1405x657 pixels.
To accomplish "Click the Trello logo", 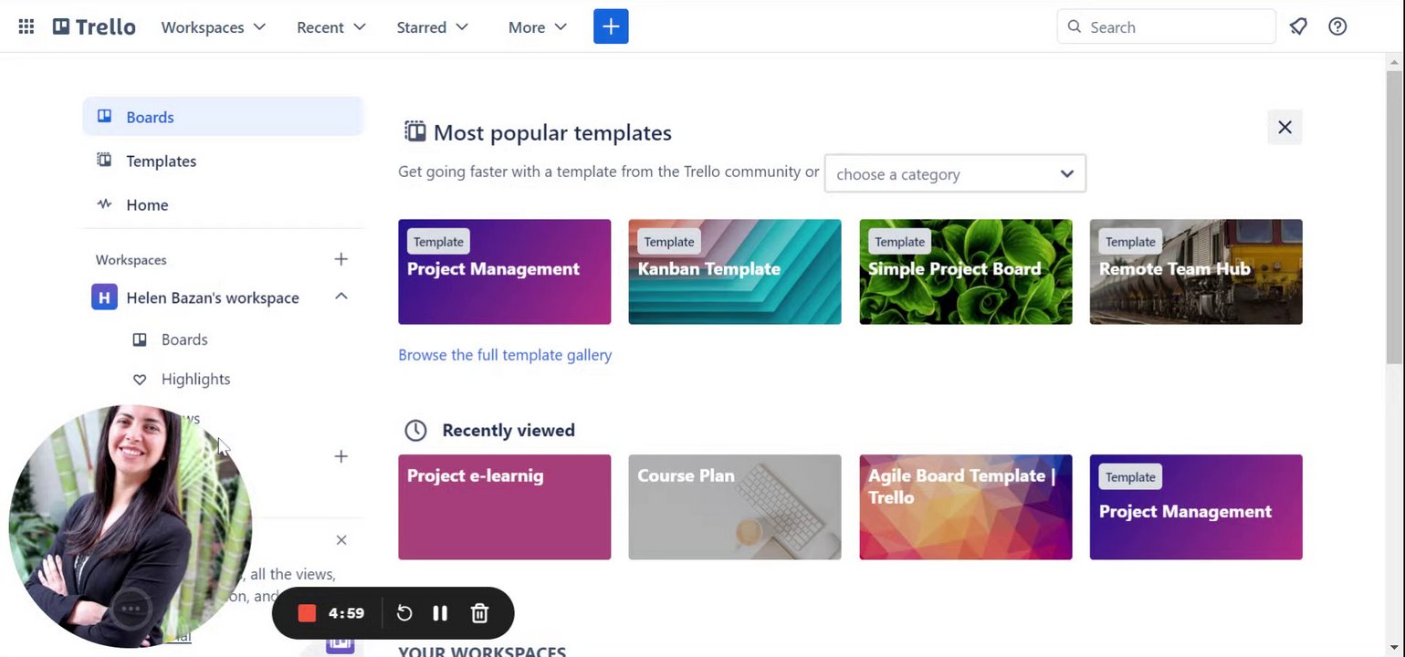I will [x=94, y=26].
